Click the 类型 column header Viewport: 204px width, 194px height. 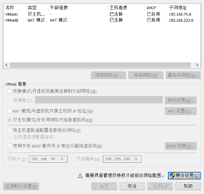[37, 8]
